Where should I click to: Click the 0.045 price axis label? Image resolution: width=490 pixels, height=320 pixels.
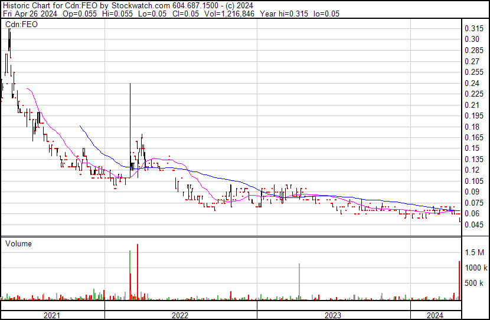[474, 225]
